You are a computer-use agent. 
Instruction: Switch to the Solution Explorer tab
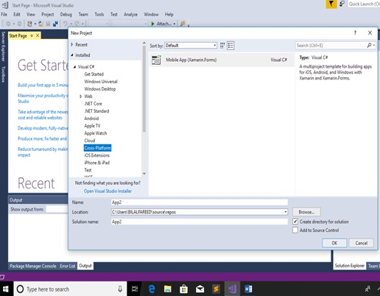click(x=350, y=266)
